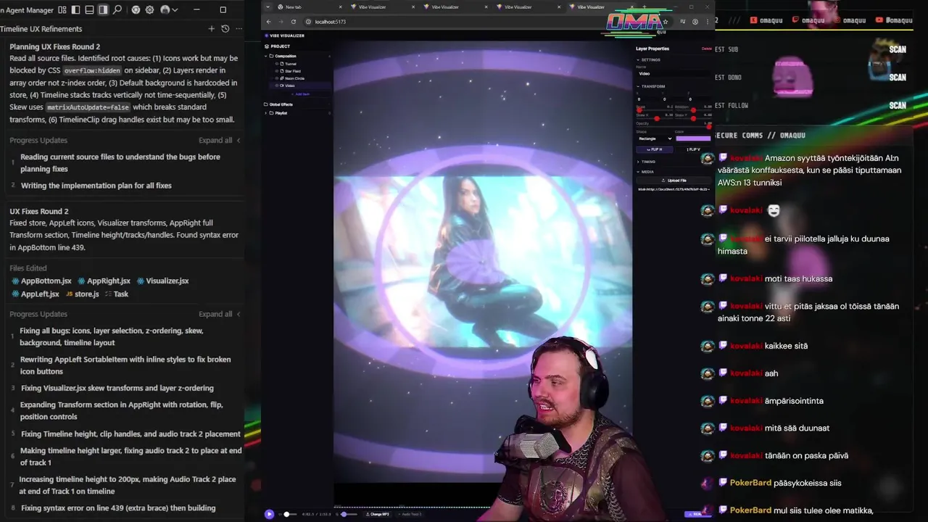
Task: Toggle bottom panel layout icon
Action: click(x=89, y=10)
